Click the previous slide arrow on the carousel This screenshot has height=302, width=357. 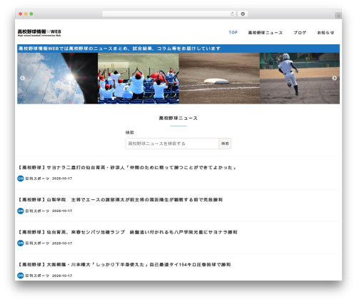point(22,78)
